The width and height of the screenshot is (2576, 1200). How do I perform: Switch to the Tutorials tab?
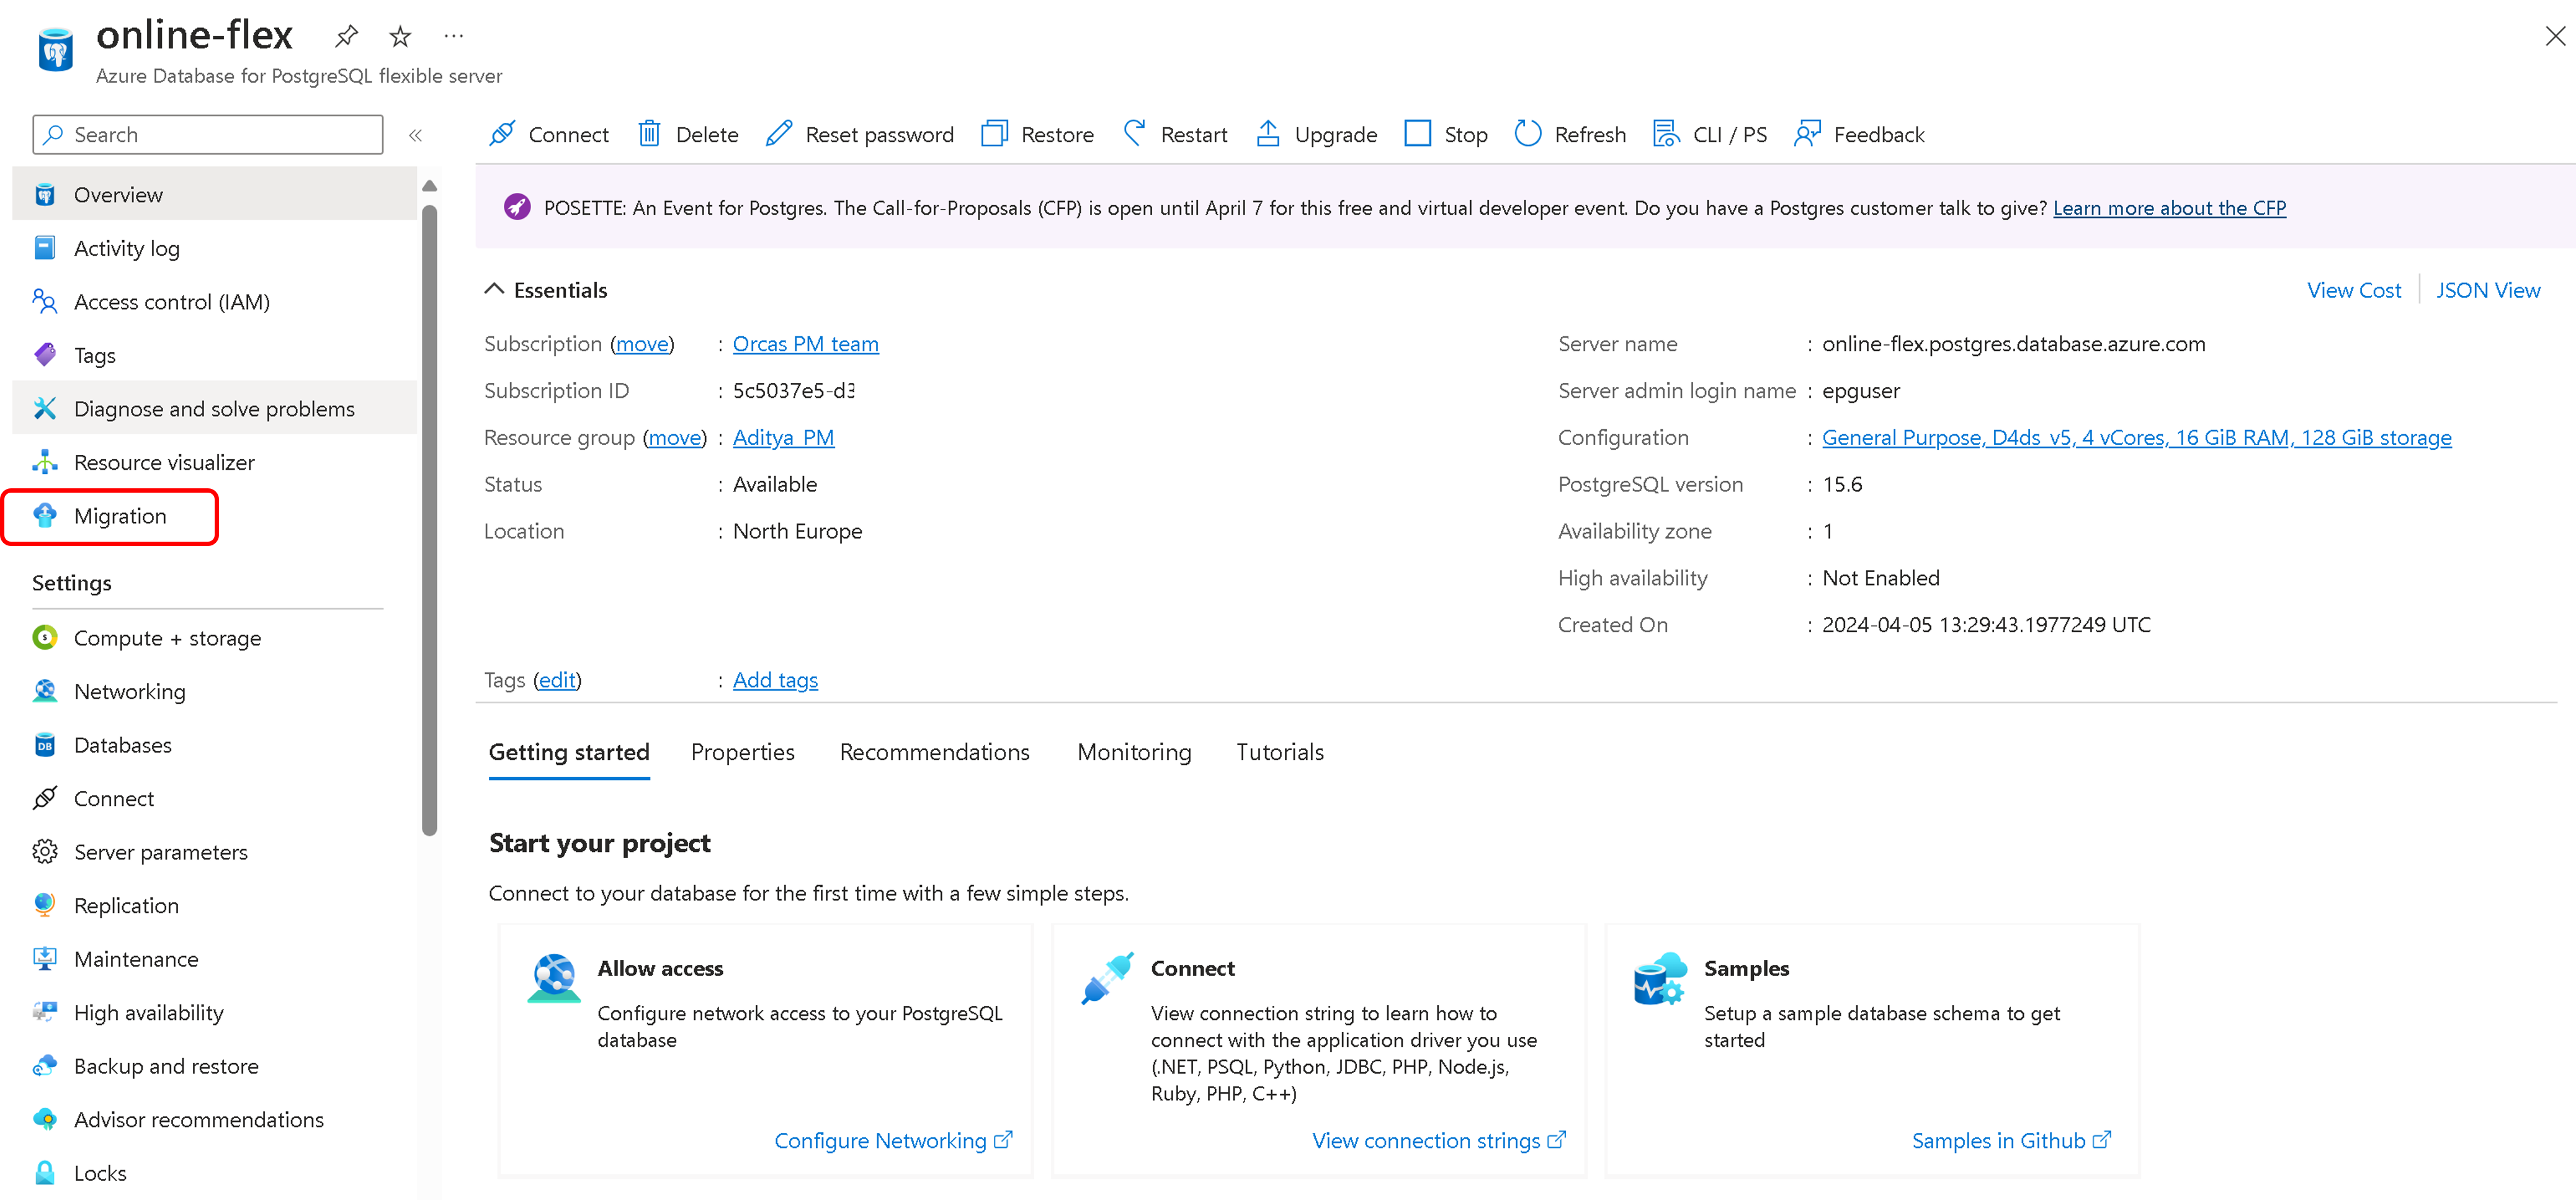(1279, 752)
